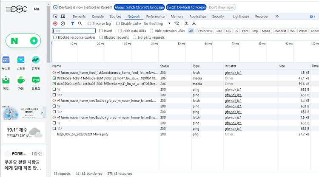Filter requests by Font type
Image resolution: width=319 pixels, height=177 pixels.
point(245,31)
